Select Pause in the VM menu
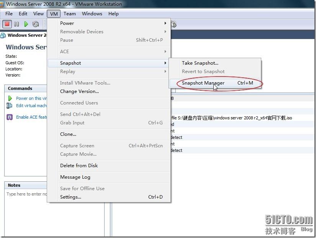The width and height of the screenshot is (316, 238). (109, 40)
